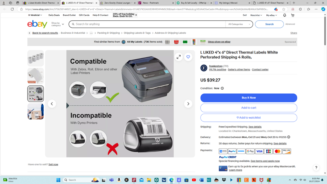Open Seller's other items link

[239, 70]
